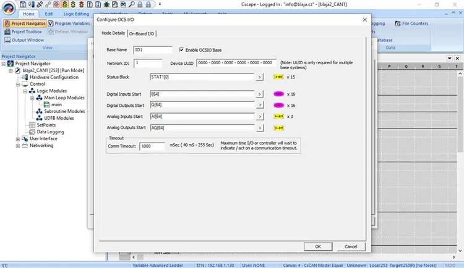Expand the User Interface tree node

[x=17, y=139]
